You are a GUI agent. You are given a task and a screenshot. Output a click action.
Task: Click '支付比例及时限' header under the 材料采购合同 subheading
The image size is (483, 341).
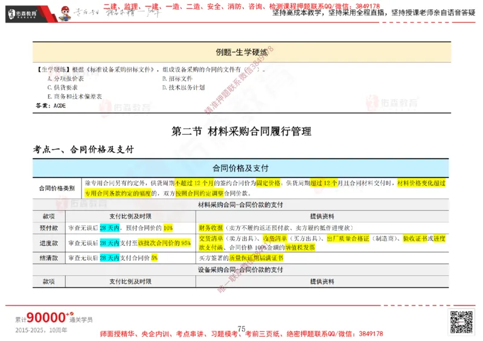point(130,217)
